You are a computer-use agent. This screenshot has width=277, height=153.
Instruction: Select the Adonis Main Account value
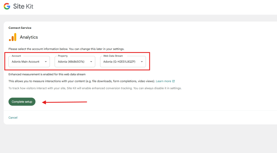point(25,62)
